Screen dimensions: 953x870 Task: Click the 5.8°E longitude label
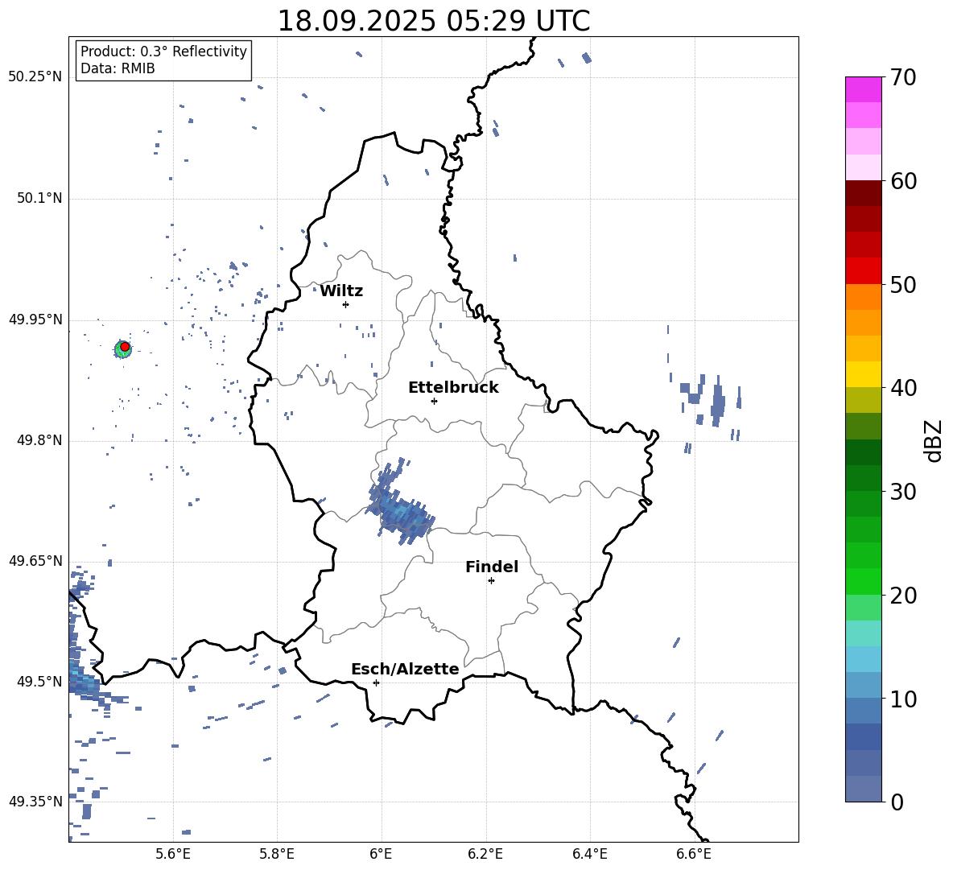[x=277, y=854]
